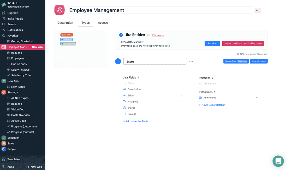The height and width of the screenshot is (170, 287).
Task: Click the Upgrade icon in the sidebar
Action: 4,13
